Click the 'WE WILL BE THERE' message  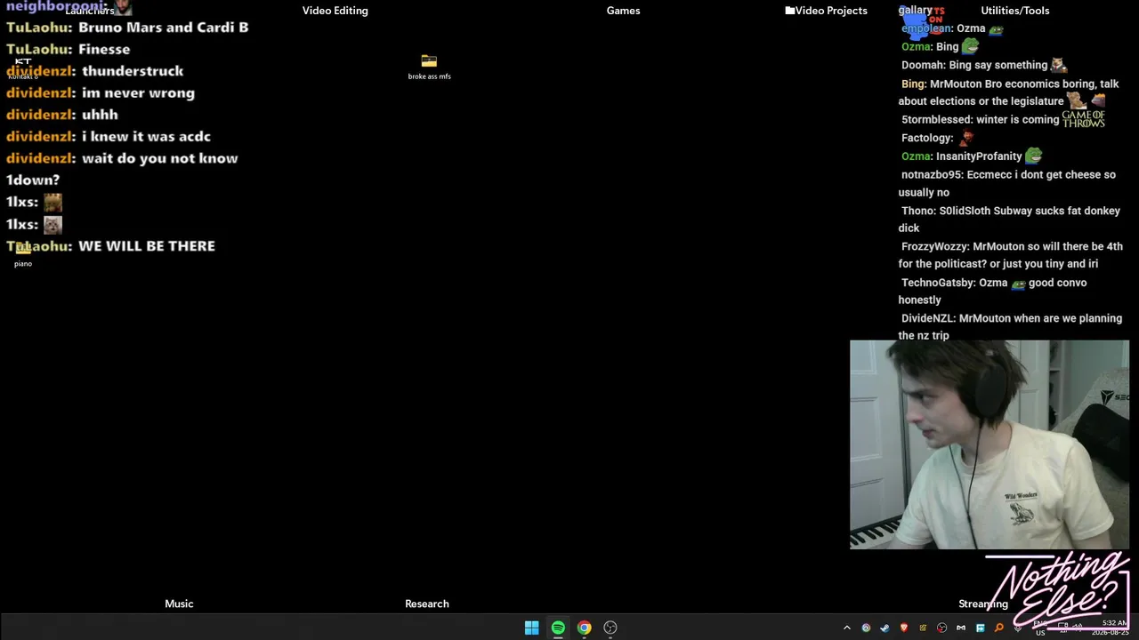pyautogui.click(x=110, y=246)
